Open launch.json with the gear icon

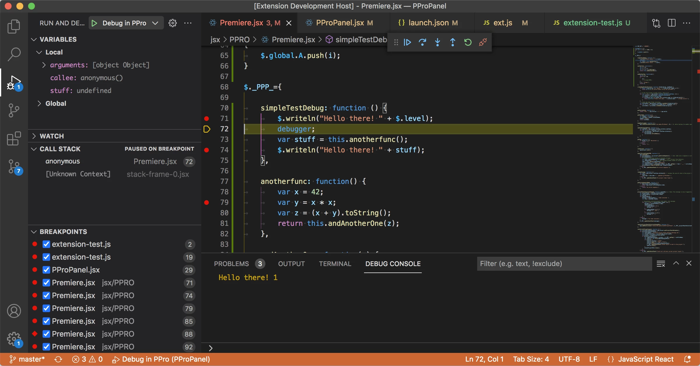pyautogui.click(x=173, y=23)
